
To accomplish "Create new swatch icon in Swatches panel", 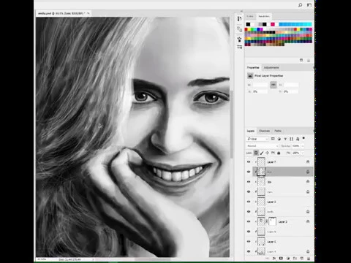I will (301, 60).
